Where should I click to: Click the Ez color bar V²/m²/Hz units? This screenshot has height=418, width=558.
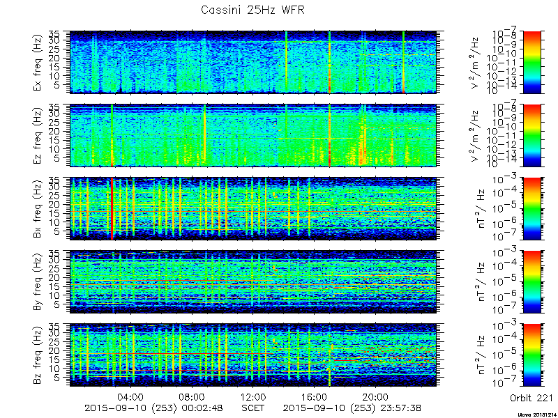(476, 135)
